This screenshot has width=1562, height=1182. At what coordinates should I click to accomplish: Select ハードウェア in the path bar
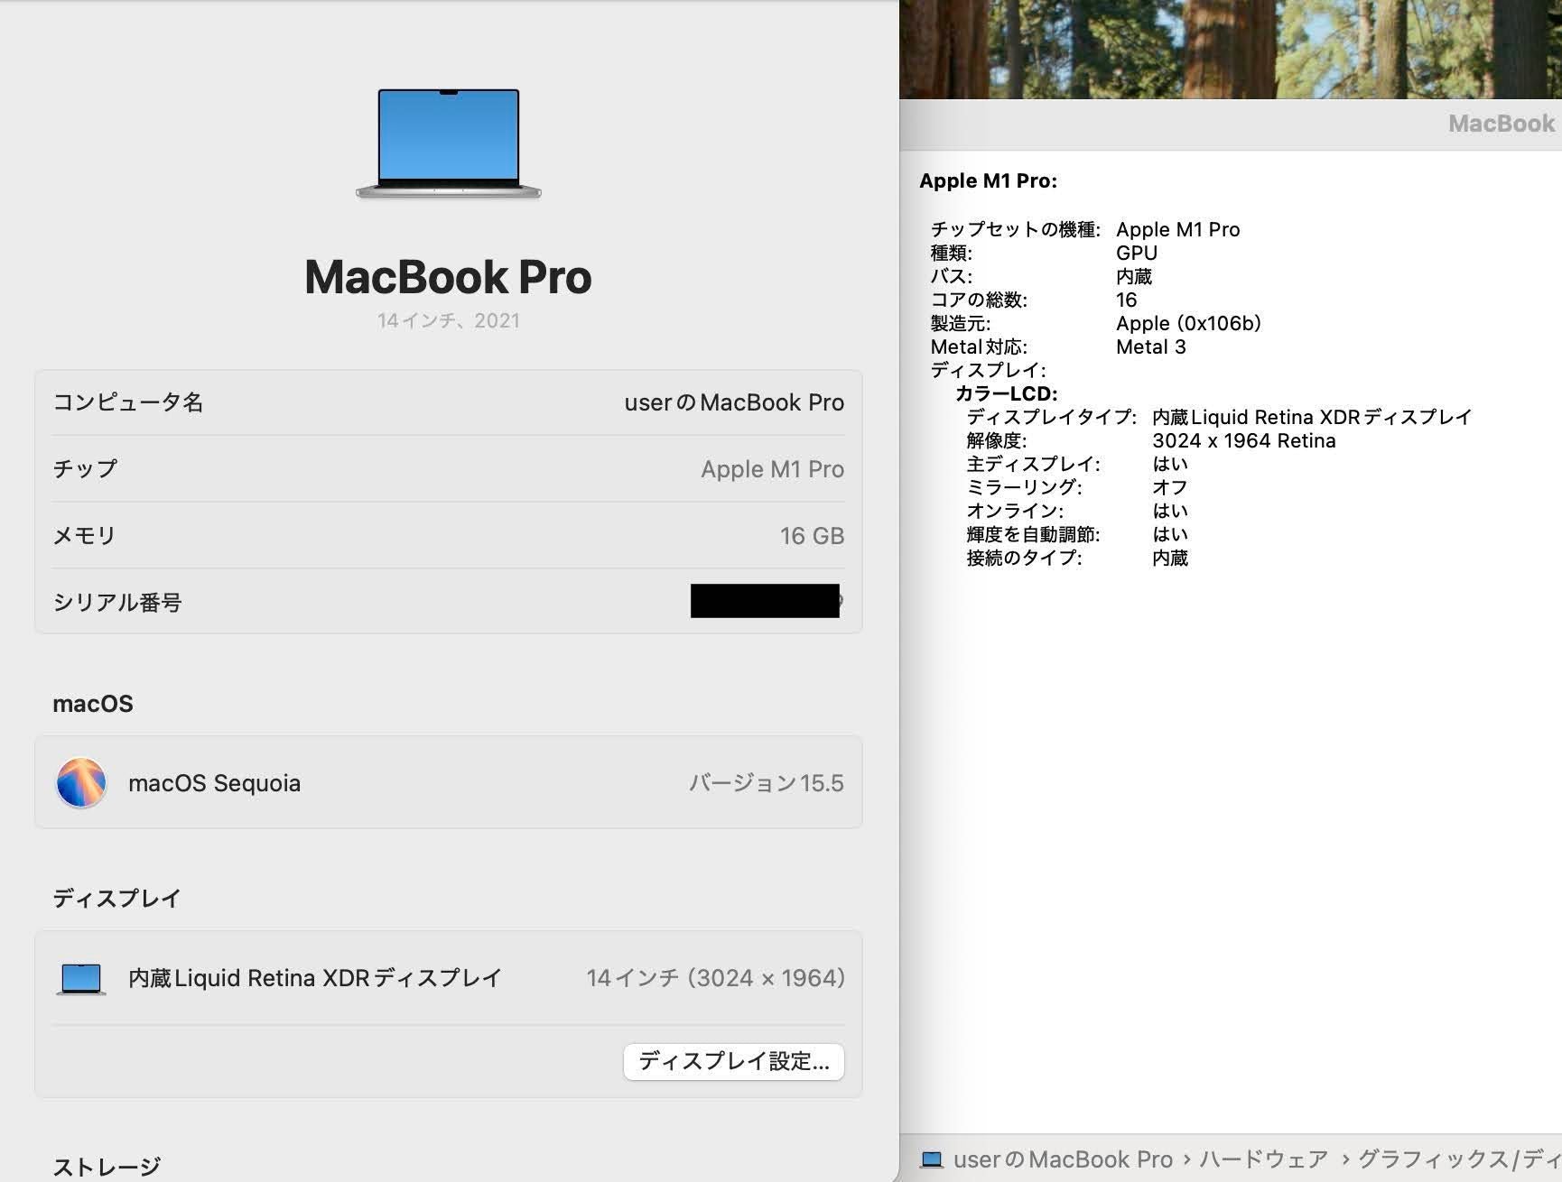click(1263, 1159)
